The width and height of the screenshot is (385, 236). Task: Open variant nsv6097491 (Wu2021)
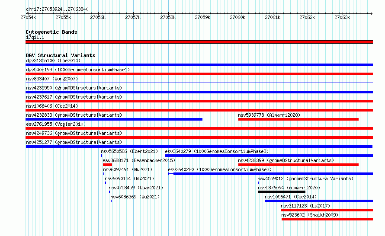[128, 169]
